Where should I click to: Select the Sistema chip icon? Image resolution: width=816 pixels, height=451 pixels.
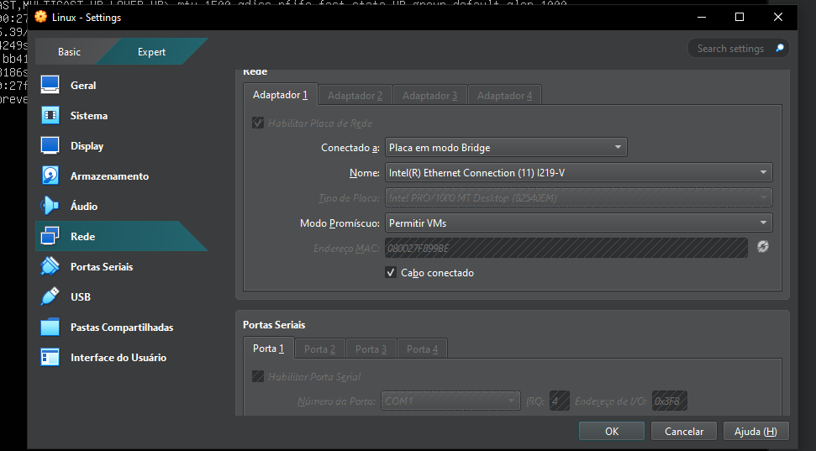pos(50,116)
